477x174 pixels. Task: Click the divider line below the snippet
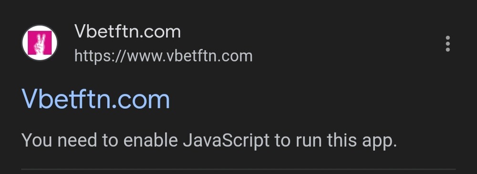[238, 169]
